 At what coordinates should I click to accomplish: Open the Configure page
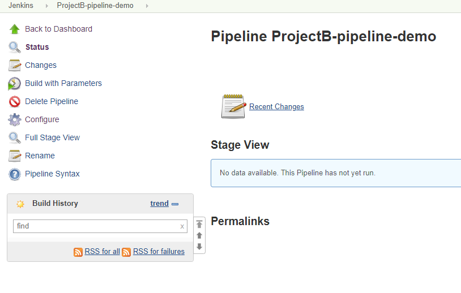[42, 119]
